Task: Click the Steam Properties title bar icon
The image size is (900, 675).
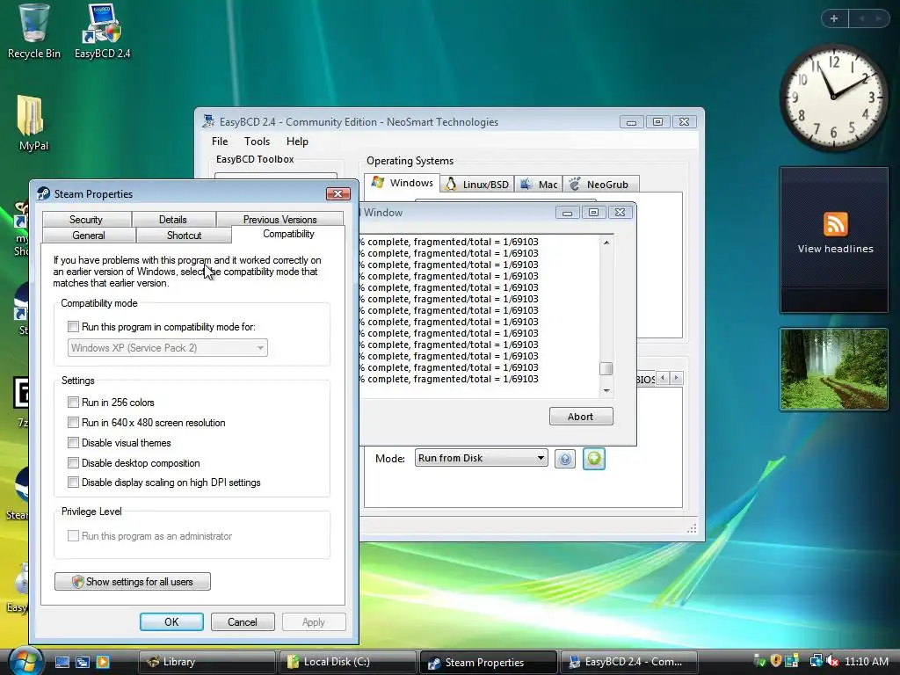Action: pos(43,193)
